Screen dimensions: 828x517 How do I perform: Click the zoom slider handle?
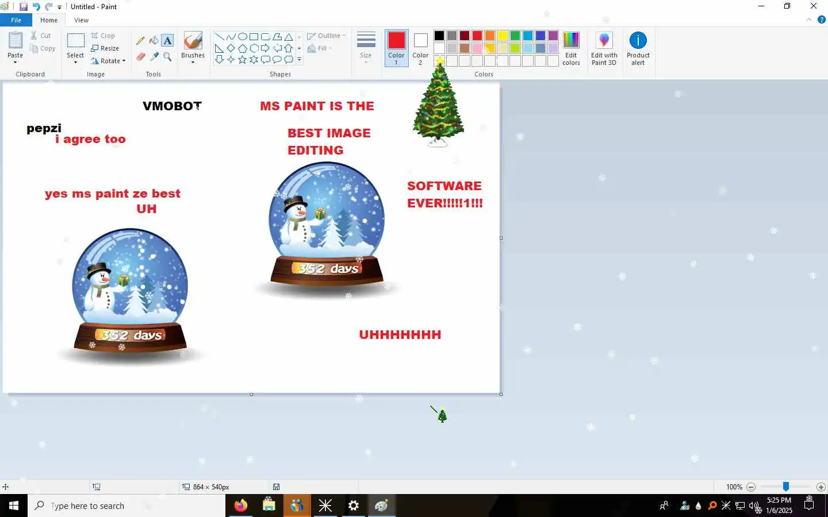785,487
